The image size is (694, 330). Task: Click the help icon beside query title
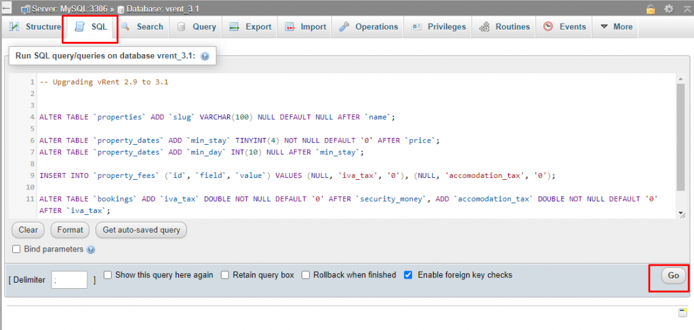pyautogui.click(x=205, y=56)
